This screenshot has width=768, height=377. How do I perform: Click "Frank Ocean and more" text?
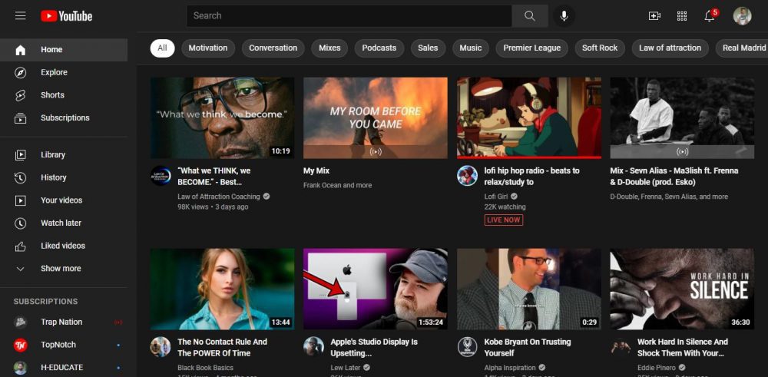click(337, 185)
